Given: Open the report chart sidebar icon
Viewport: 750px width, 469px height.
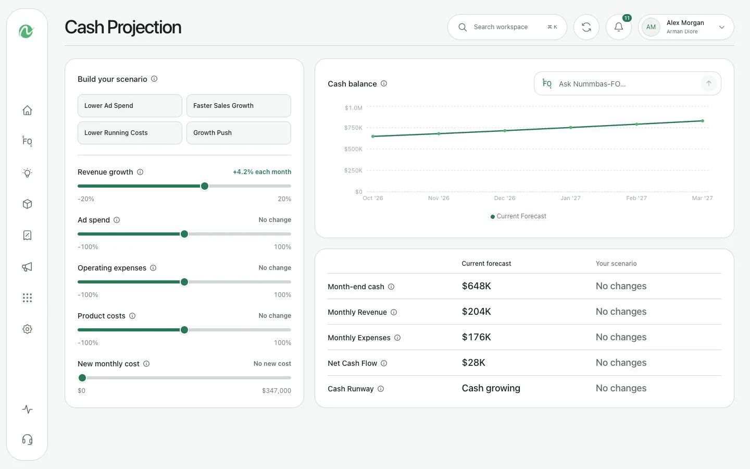Looking at the screenshot, I should [x=28, y=236].
